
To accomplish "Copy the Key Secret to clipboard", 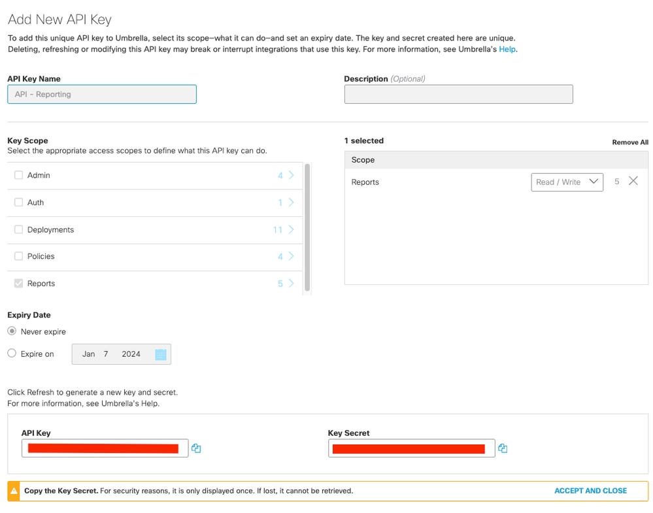I will point(503,448).
